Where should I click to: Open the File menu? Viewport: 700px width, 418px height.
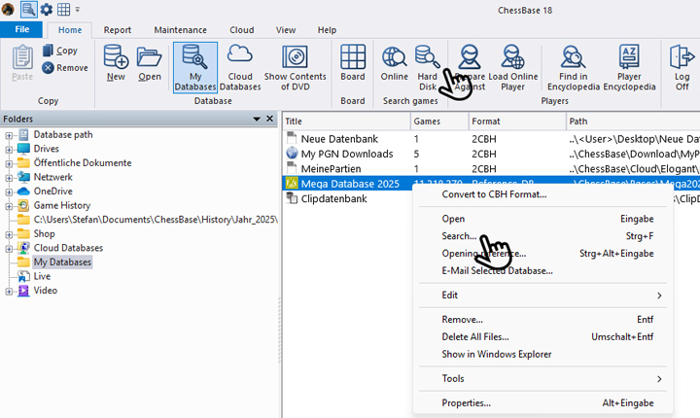21,29
